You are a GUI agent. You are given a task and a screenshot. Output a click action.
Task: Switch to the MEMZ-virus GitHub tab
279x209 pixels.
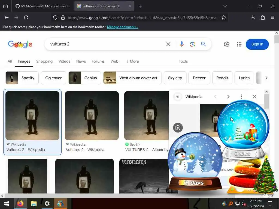(41, 6)
